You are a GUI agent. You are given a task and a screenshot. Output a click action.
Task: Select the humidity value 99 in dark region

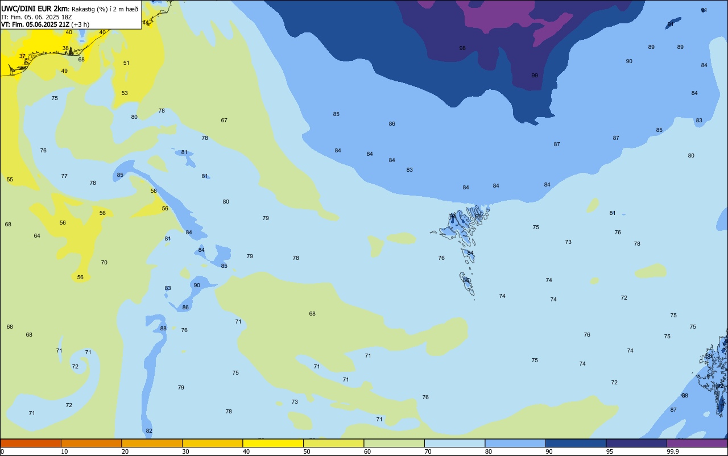(x=535, y=76)
